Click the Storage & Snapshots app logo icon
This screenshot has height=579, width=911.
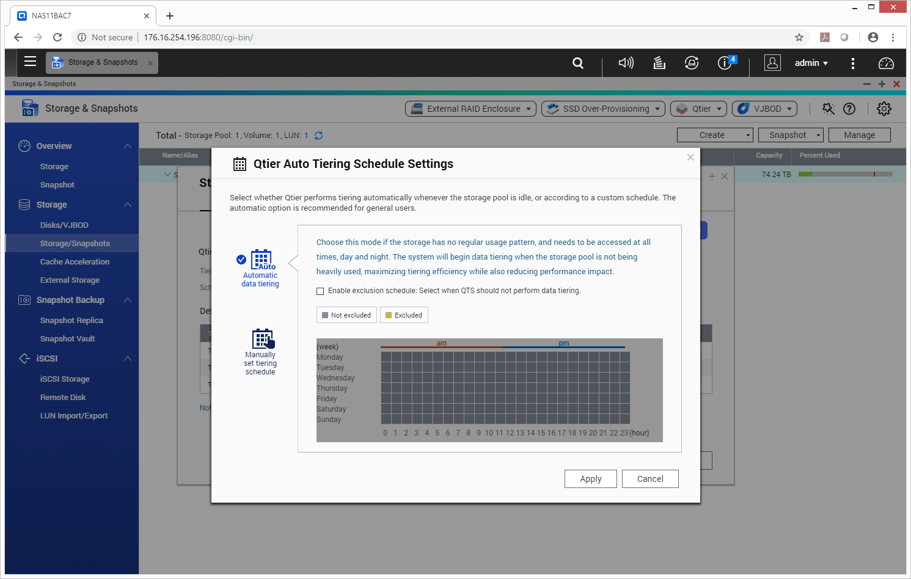pyautogui.click(x=30, y=108)
